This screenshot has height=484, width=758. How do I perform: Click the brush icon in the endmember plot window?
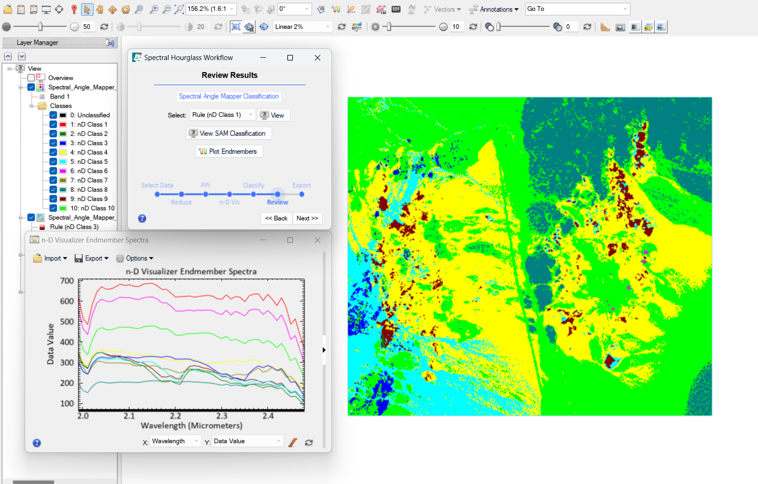coord(292,443)
